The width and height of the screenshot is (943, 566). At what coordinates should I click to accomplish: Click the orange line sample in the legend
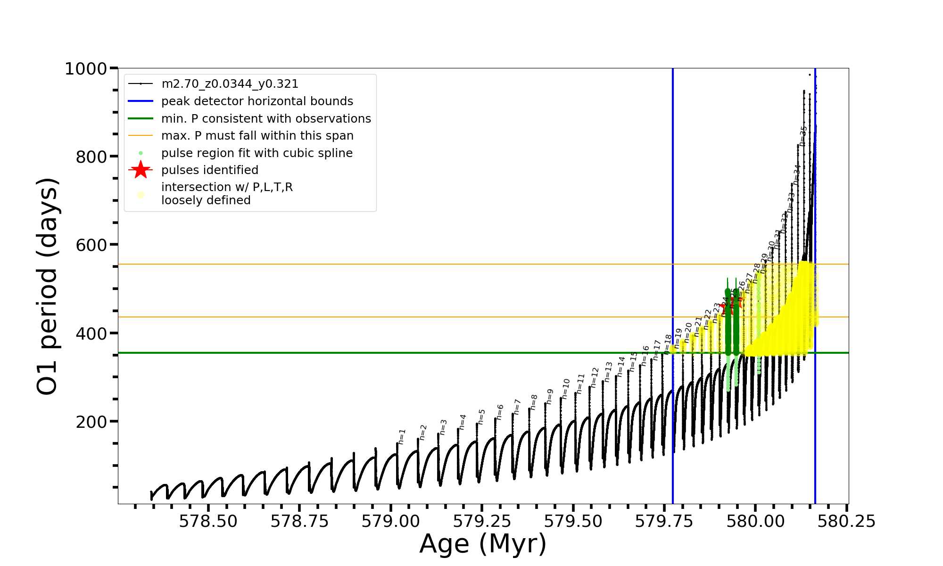pos(141,136)
